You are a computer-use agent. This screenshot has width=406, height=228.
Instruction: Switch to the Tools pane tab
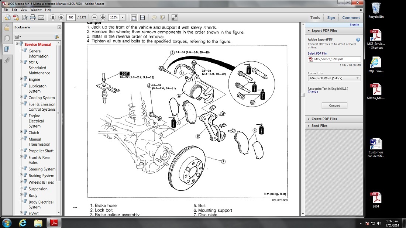pyautogui.click(x=315, y=18)
